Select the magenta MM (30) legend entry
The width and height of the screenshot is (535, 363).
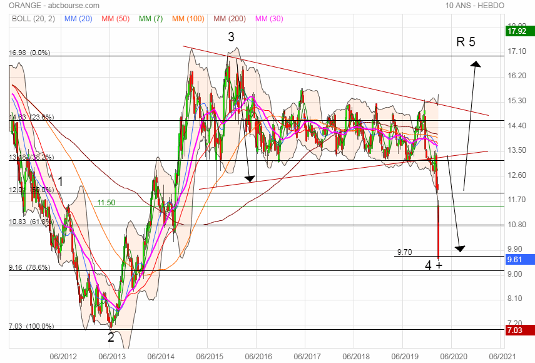tap(269, 19)
